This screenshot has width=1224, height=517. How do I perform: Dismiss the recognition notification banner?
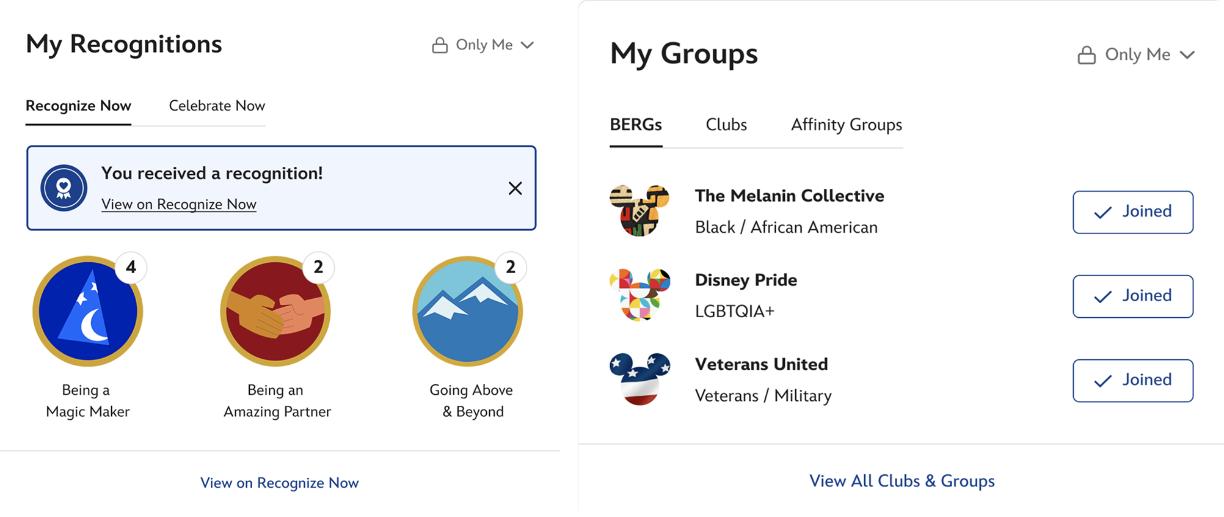coord(515,188)
